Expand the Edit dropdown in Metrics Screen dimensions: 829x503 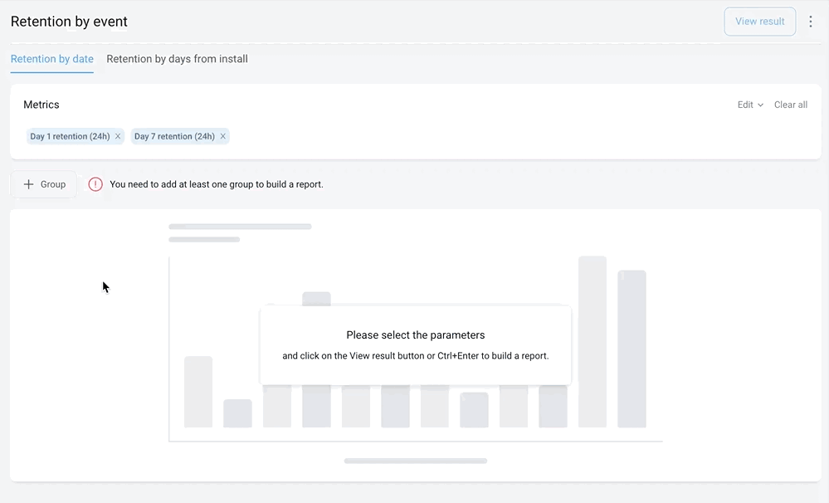[x=750, y=105]
